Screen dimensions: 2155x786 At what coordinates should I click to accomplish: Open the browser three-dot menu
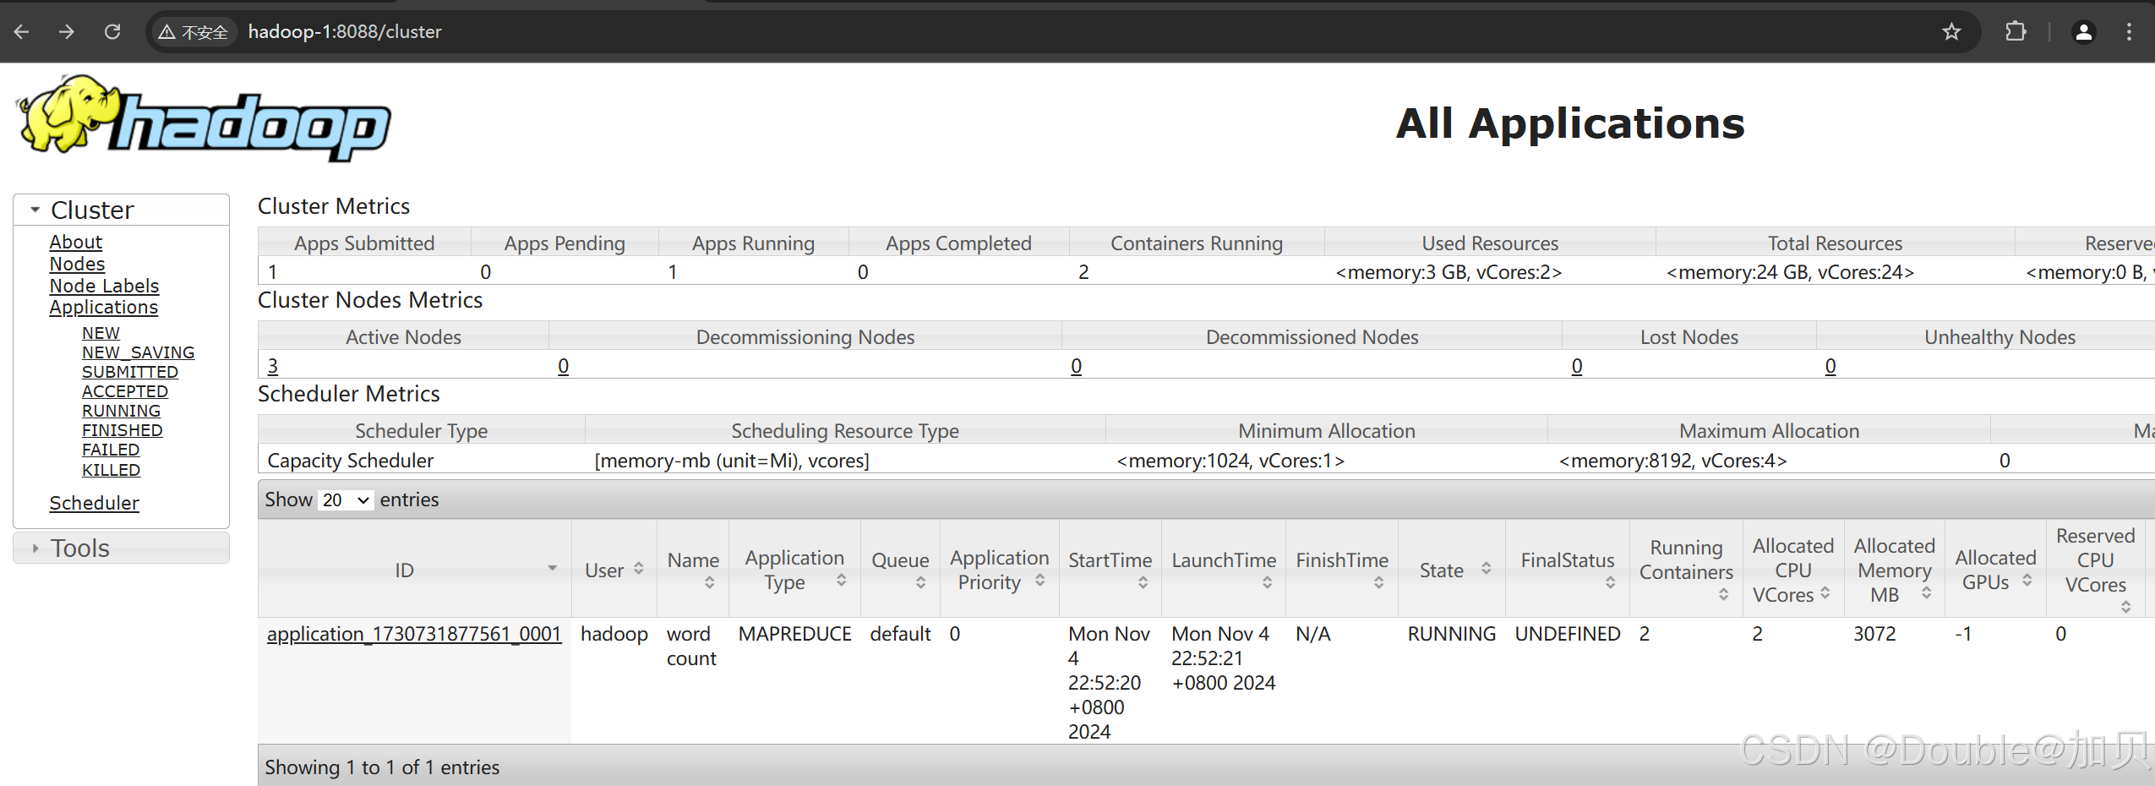coord(2129,32)
